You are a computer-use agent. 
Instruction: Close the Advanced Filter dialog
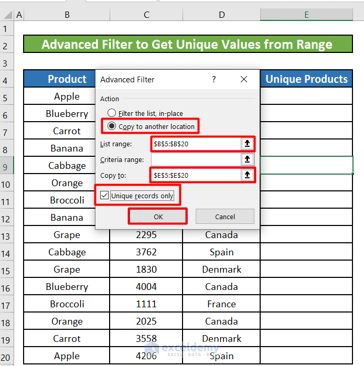click(243, 80)
